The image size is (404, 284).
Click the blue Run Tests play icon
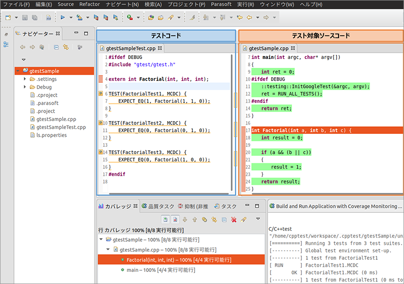63,17
